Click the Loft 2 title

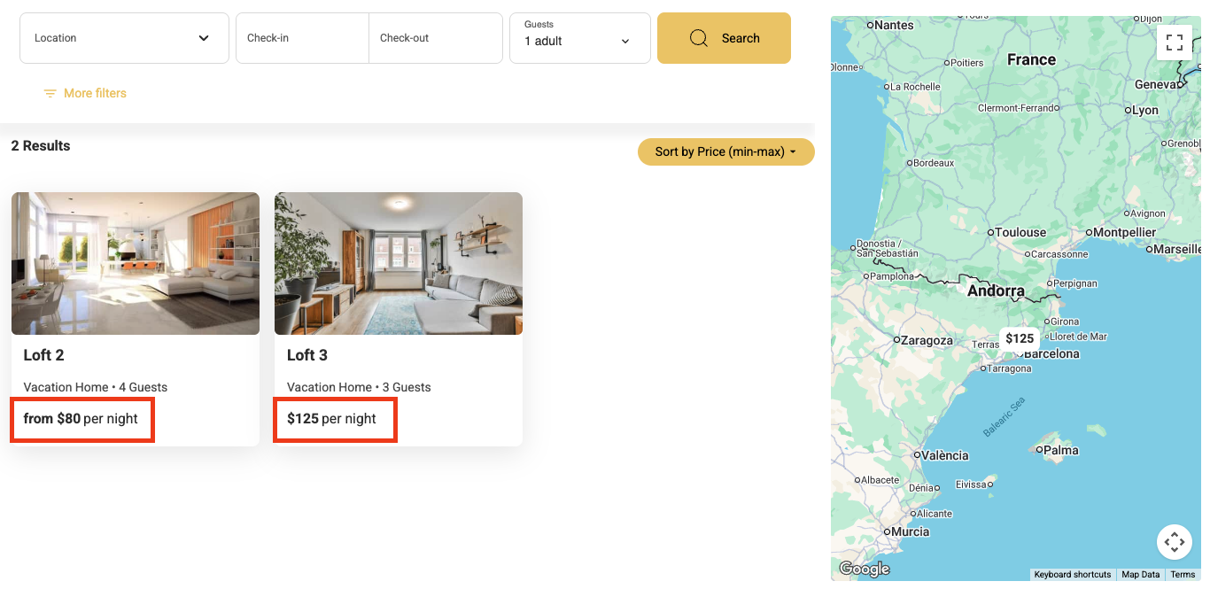pyautogui.click(x=43, y=355)
